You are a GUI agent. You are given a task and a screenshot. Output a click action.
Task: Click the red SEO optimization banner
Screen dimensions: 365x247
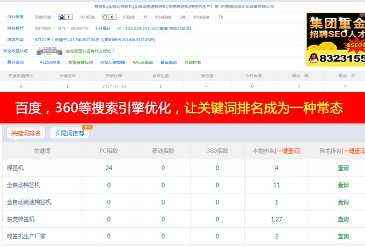click(182, 108)
